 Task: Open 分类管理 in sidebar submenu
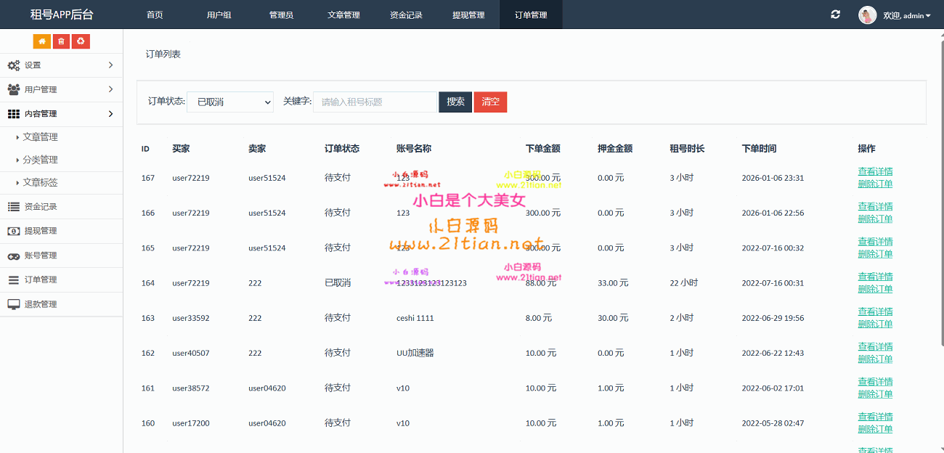pyautogui.click(x=40, y=160)
